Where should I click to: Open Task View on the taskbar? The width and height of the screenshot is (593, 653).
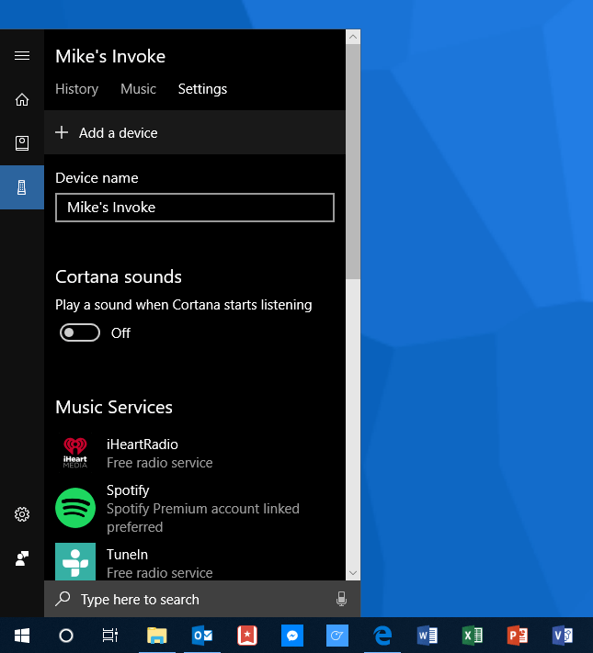coord(110,636)
